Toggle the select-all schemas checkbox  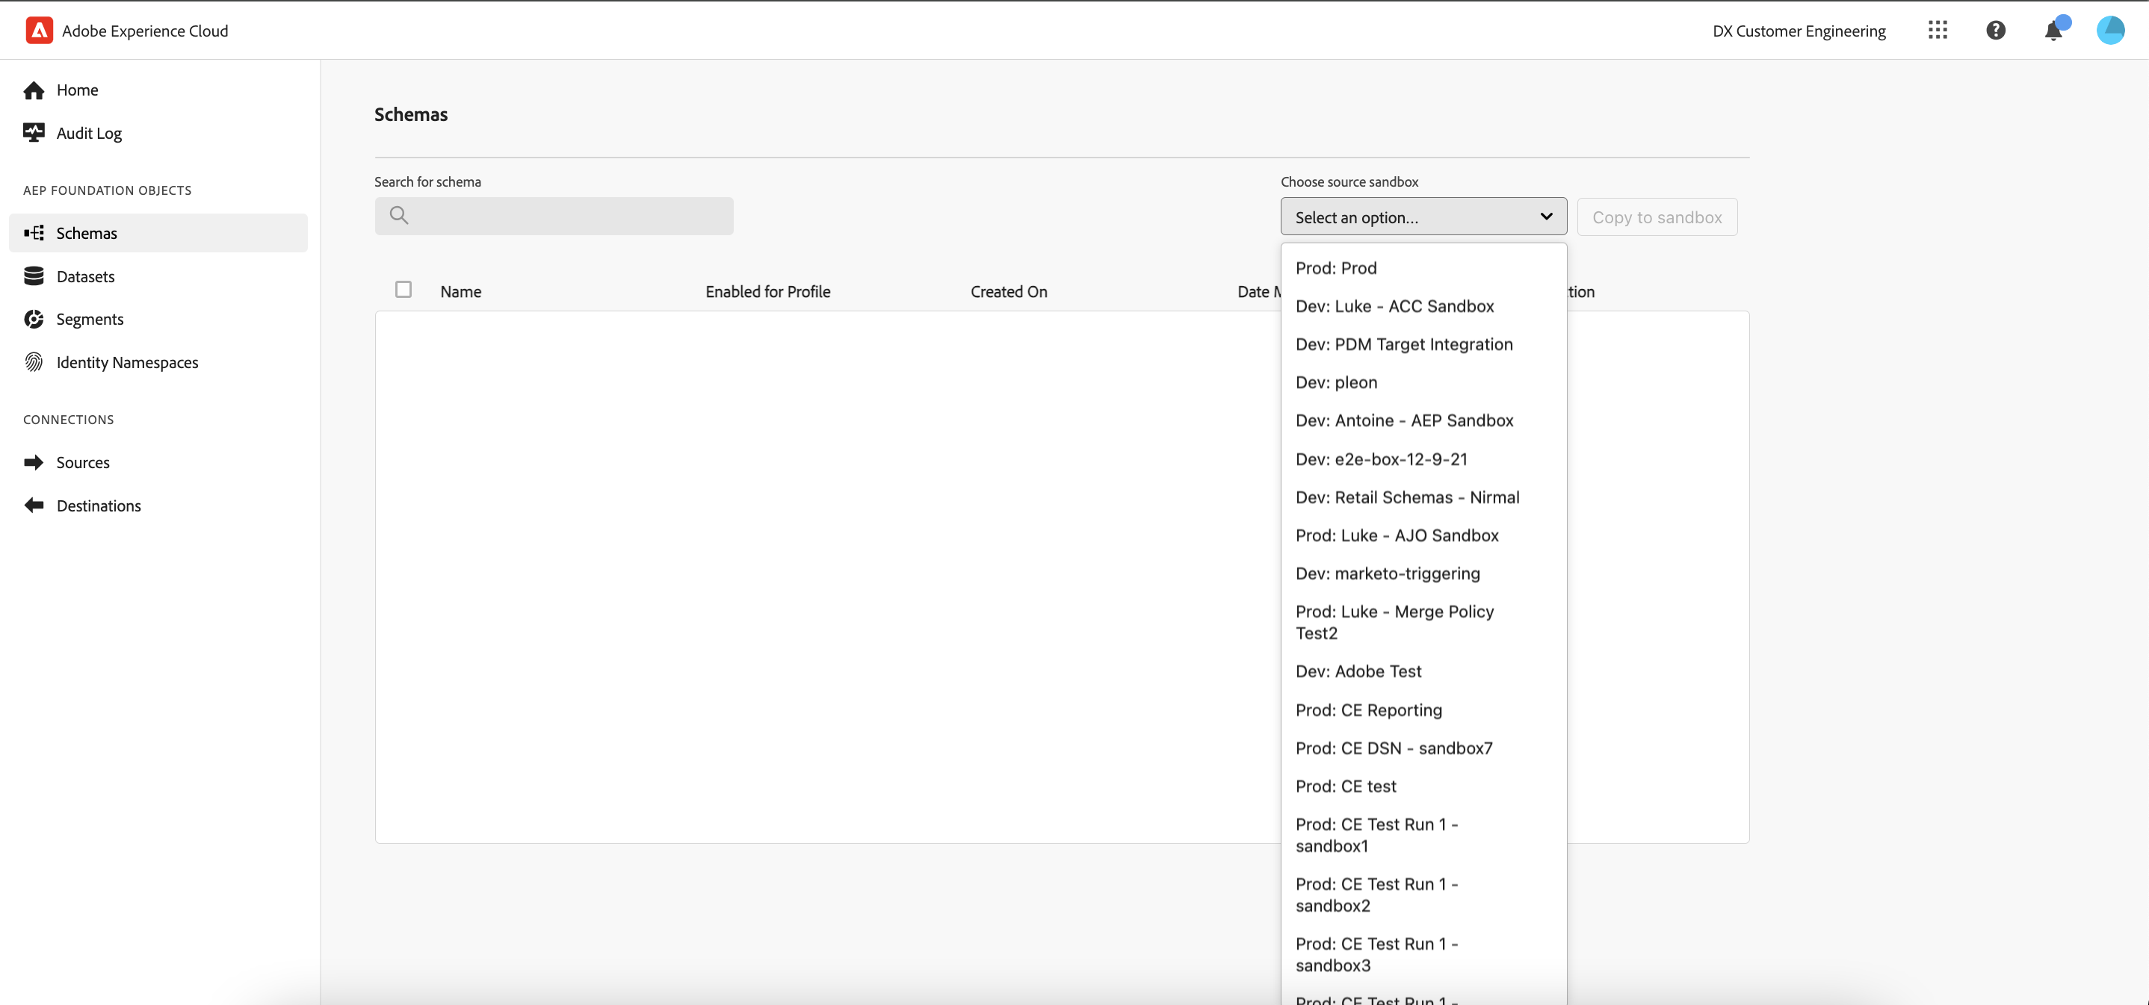tap(403, 289)
